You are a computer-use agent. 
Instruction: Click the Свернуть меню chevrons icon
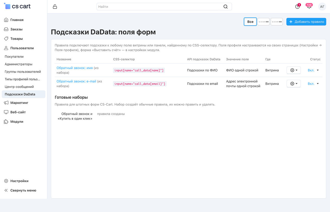pos(6,190)
